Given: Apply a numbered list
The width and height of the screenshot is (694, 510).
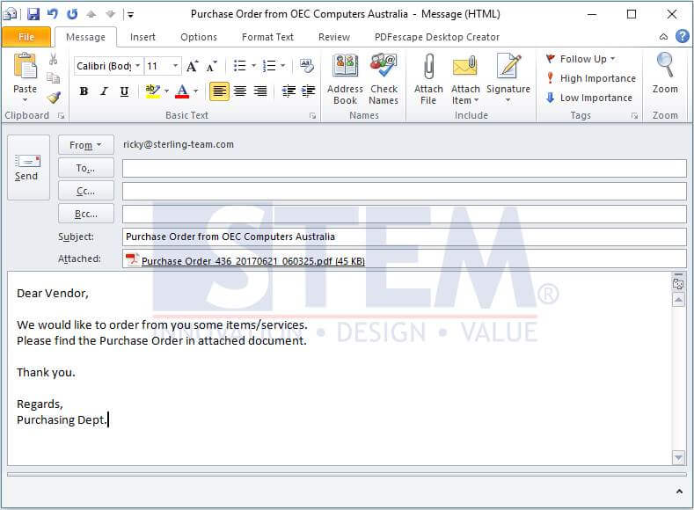Looking at the screenshot, I should tap(269, 66).
